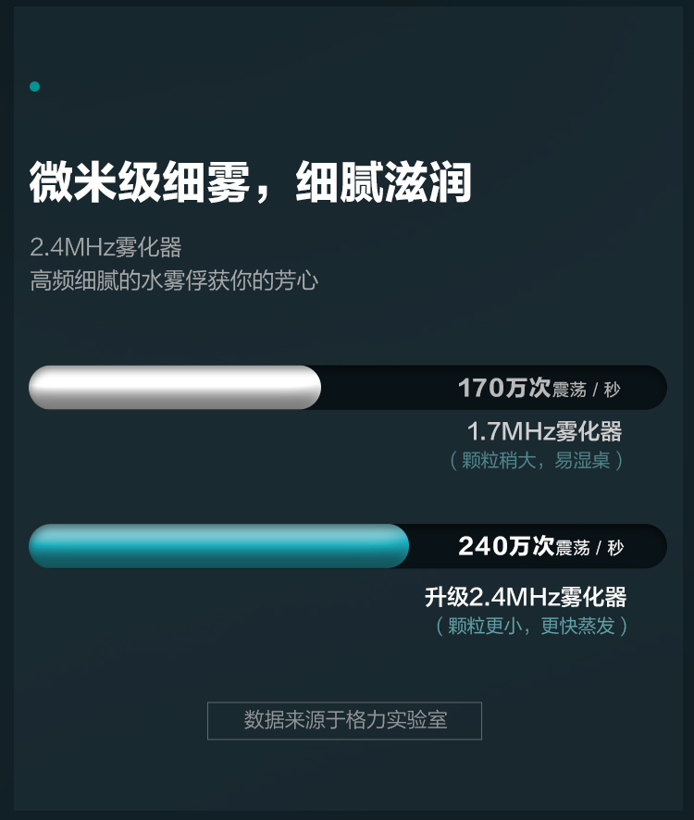The image size is (694, 820).
Task: Click the dark track of the 240万次 bar
Action: [538, 546]
